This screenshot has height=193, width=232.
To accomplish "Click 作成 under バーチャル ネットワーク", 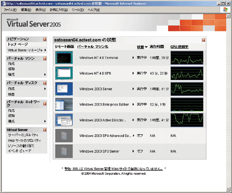I will [11, 110].
